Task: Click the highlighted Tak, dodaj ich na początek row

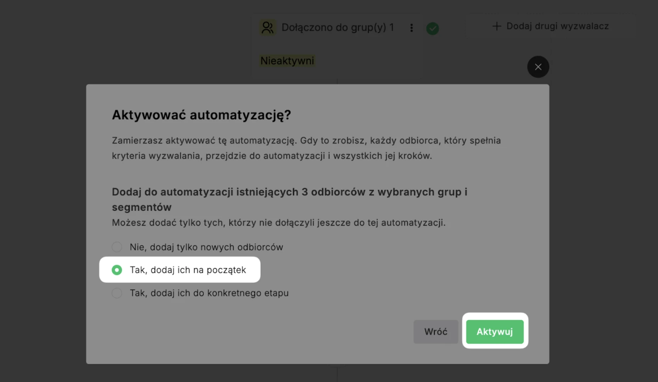Action: pyautogui.click(x=180, y=270)
